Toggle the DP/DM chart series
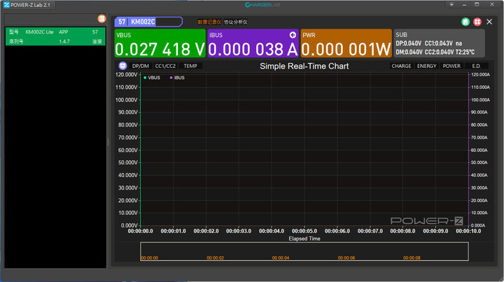 tap(141, 66)
